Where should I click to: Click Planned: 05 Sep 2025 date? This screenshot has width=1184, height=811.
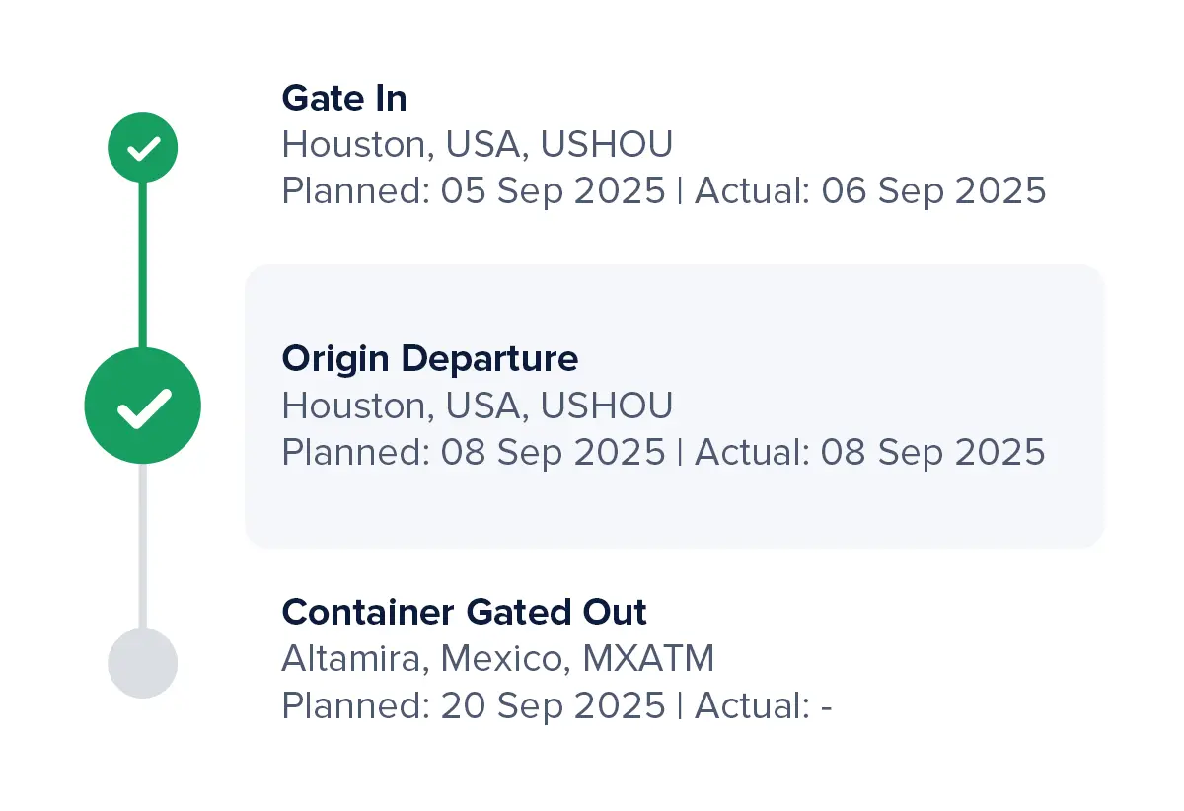point(474,191)
